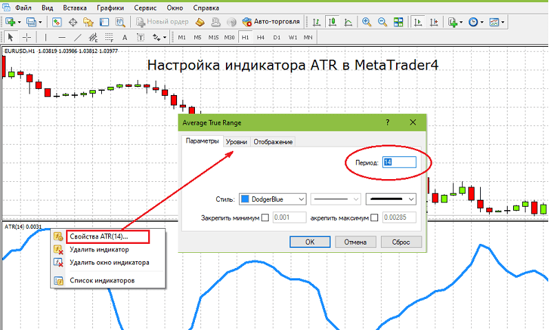
Task: Click the Отмена button
Action: click(x=355, y=242)
